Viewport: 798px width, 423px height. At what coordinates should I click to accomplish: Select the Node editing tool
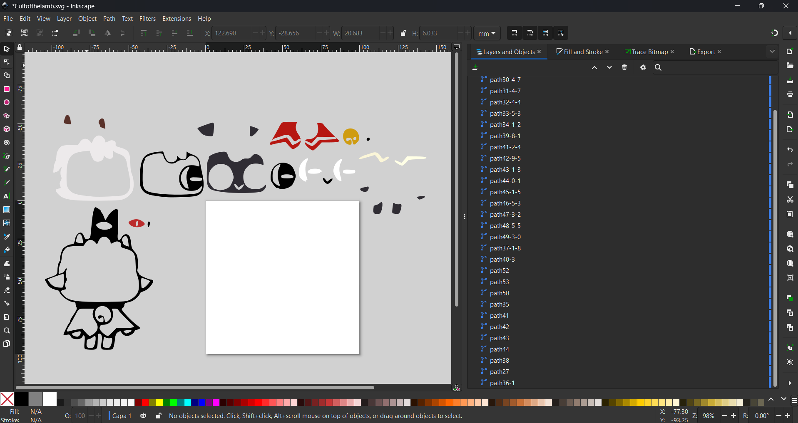coord(7,62)
